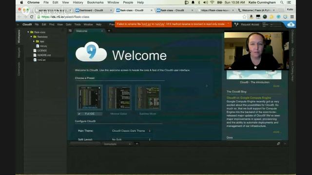Open the macOS notification center icon
The image size is (312, 175).
(x=289, y=2)
